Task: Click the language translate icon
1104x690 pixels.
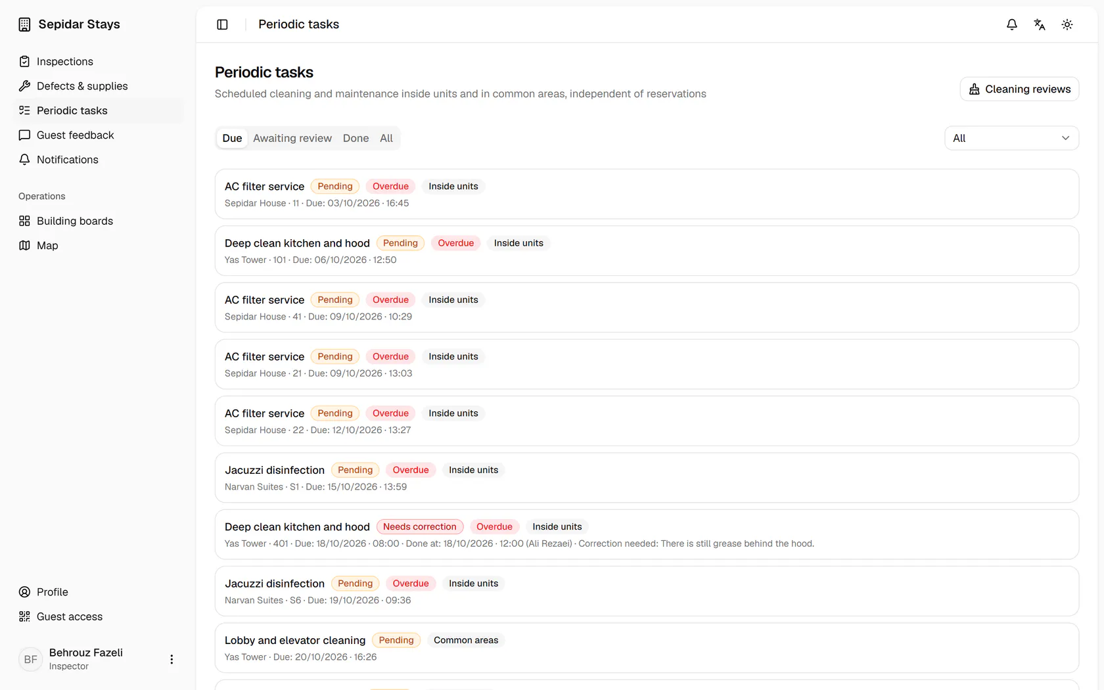Action: 1040,24
